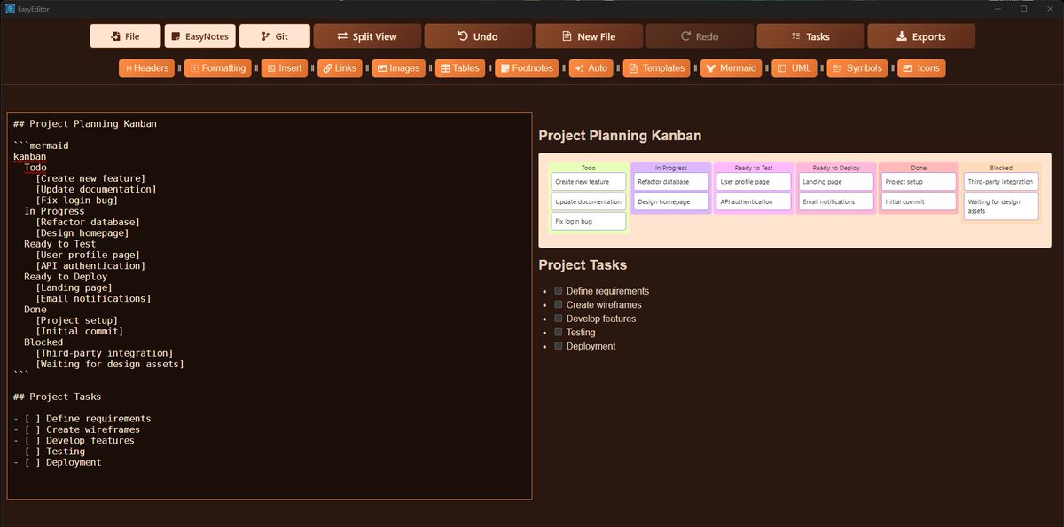Create a New File
This screenshot has width=1064, height=527.
[589, 36]
